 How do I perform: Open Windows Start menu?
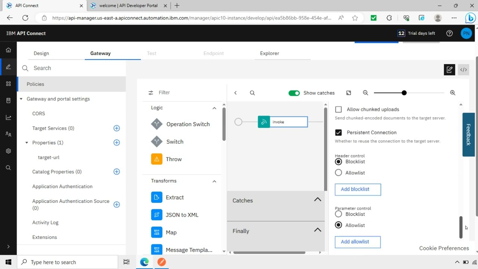(8, 262)
